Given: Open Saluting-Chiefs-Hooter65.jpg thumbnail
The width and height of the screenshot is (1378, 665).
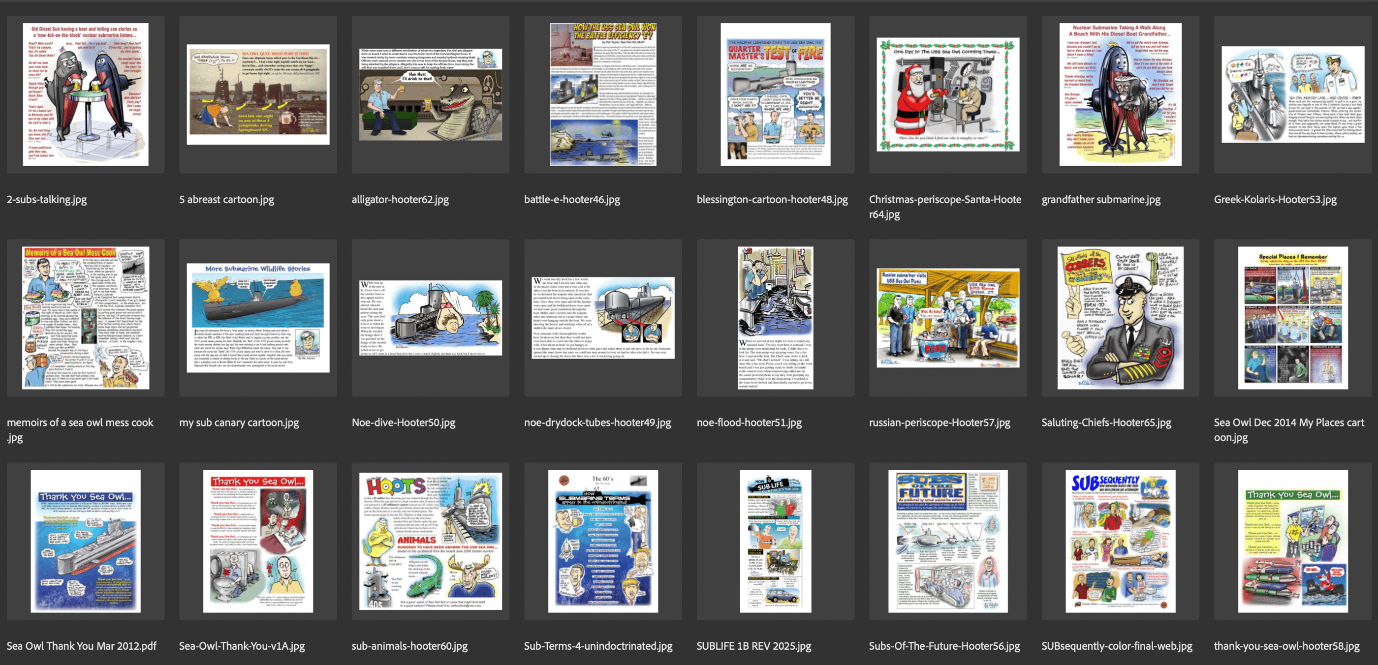Looking at the screenshot, I should click(x=1120, y=318).
